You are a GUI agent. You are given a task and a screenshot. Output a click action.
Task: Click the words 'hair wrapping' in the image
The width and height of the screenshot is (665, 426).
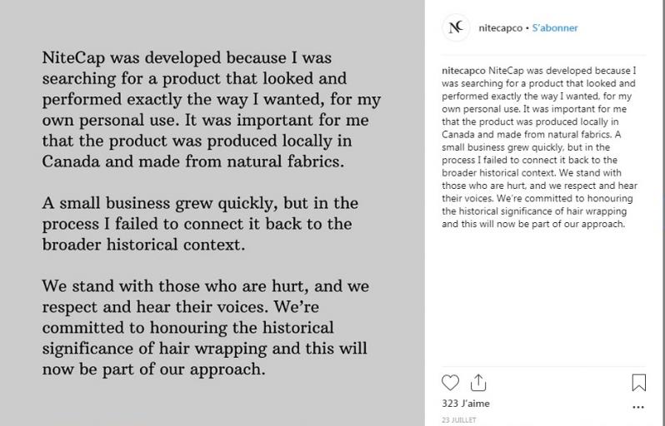[x=213, y=349]
